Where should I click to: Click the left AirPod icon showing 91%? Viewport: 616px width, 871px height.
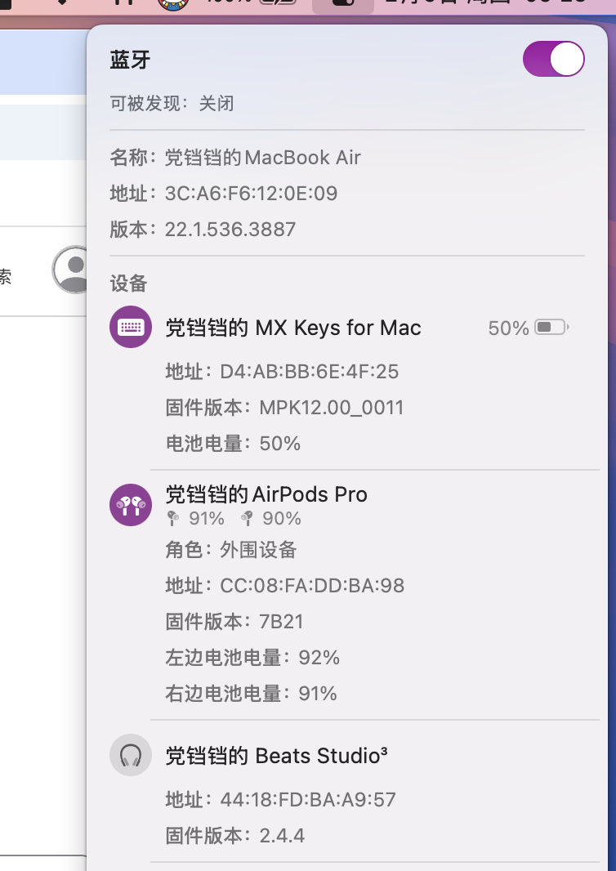(172, 518)
